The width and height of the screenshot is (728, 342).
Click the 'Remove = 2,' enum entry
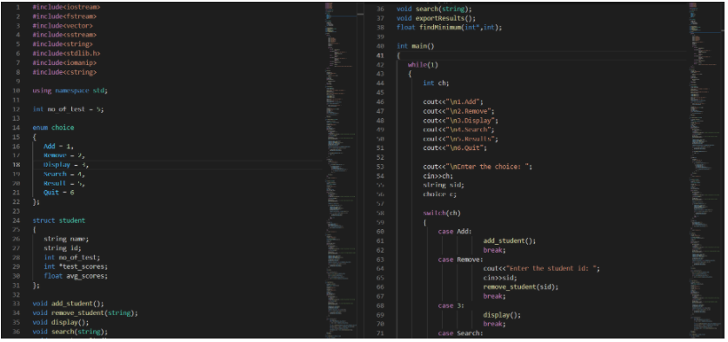pos(64,155)
